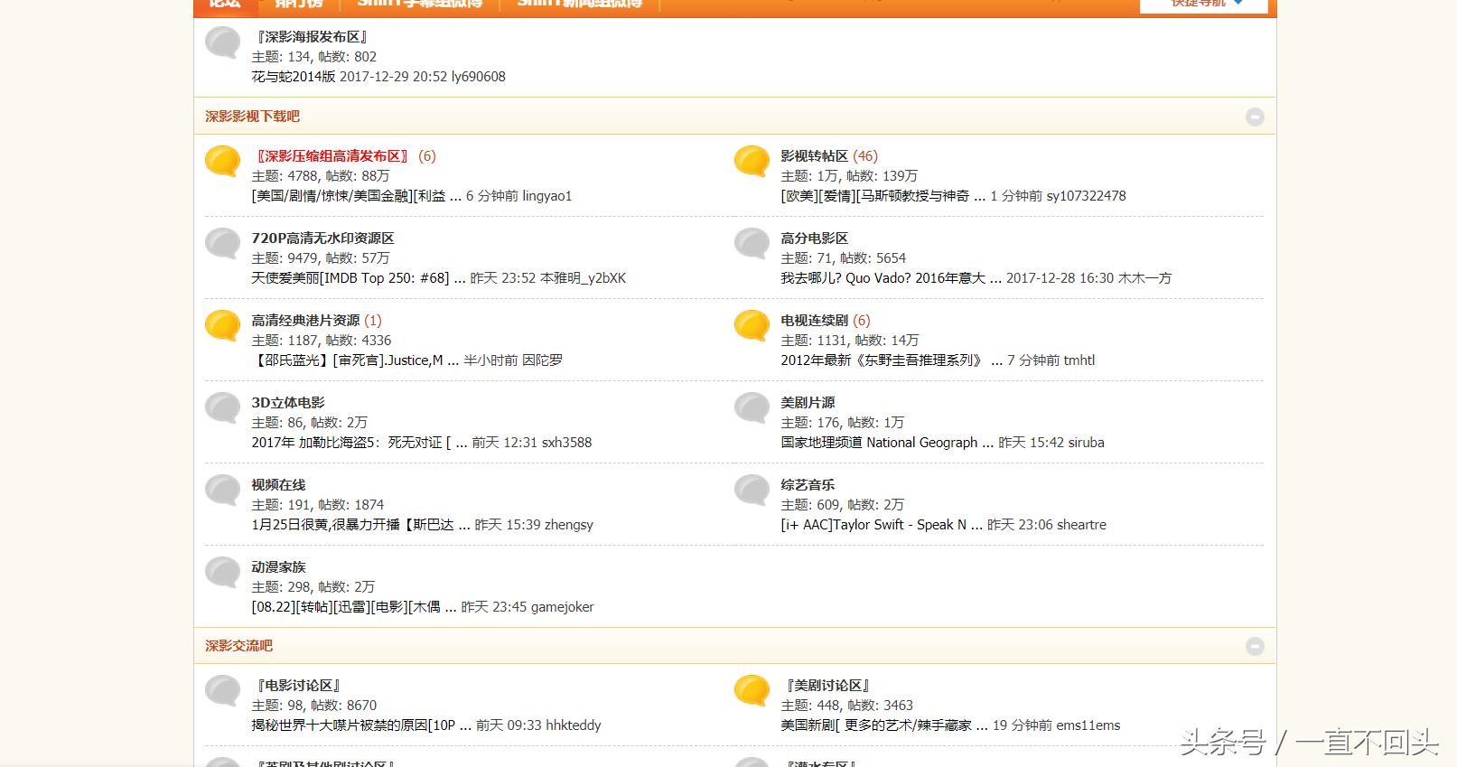
Task: Open the ShinY新闻组微博 nav tab
Action: (579, 5)
